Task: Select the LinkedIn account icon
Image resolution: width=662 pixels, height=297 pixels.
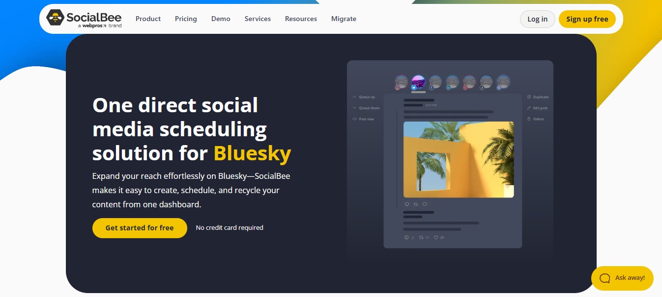Action: [448, 88]
